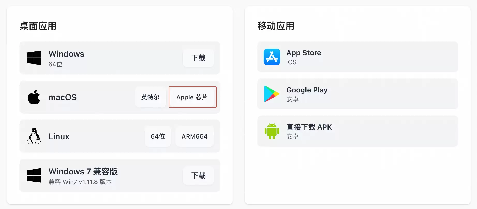Click the Google Play triangle icon
This screenshot has width=477, height=209.
click(272, 94)
